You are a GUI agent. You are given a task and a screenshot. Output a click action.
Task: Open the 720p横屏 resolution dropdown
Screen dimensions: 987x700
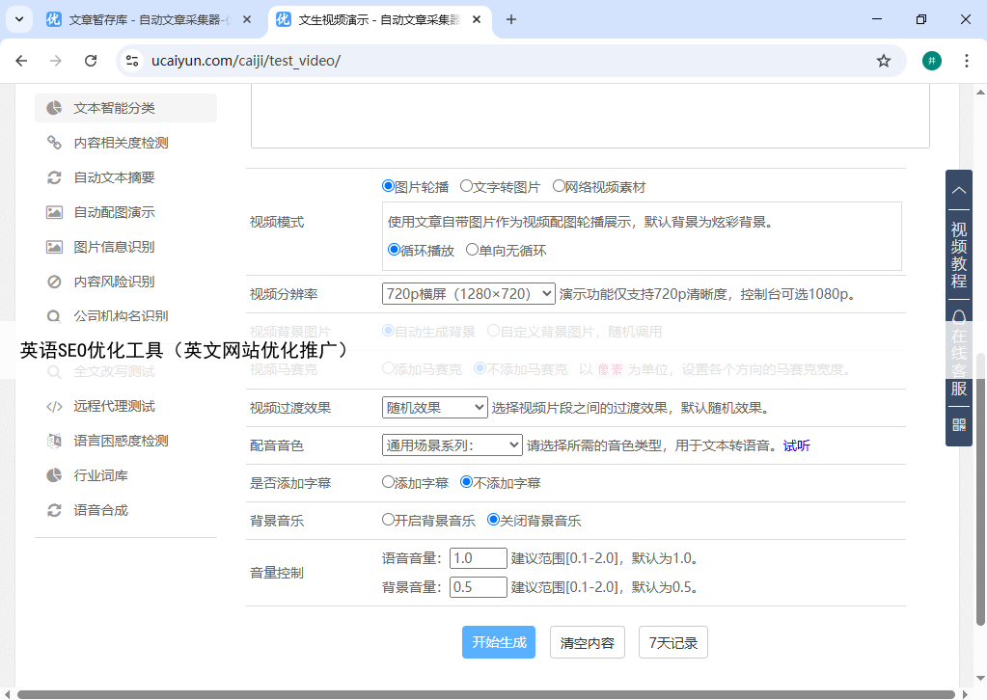coord(468,294)
